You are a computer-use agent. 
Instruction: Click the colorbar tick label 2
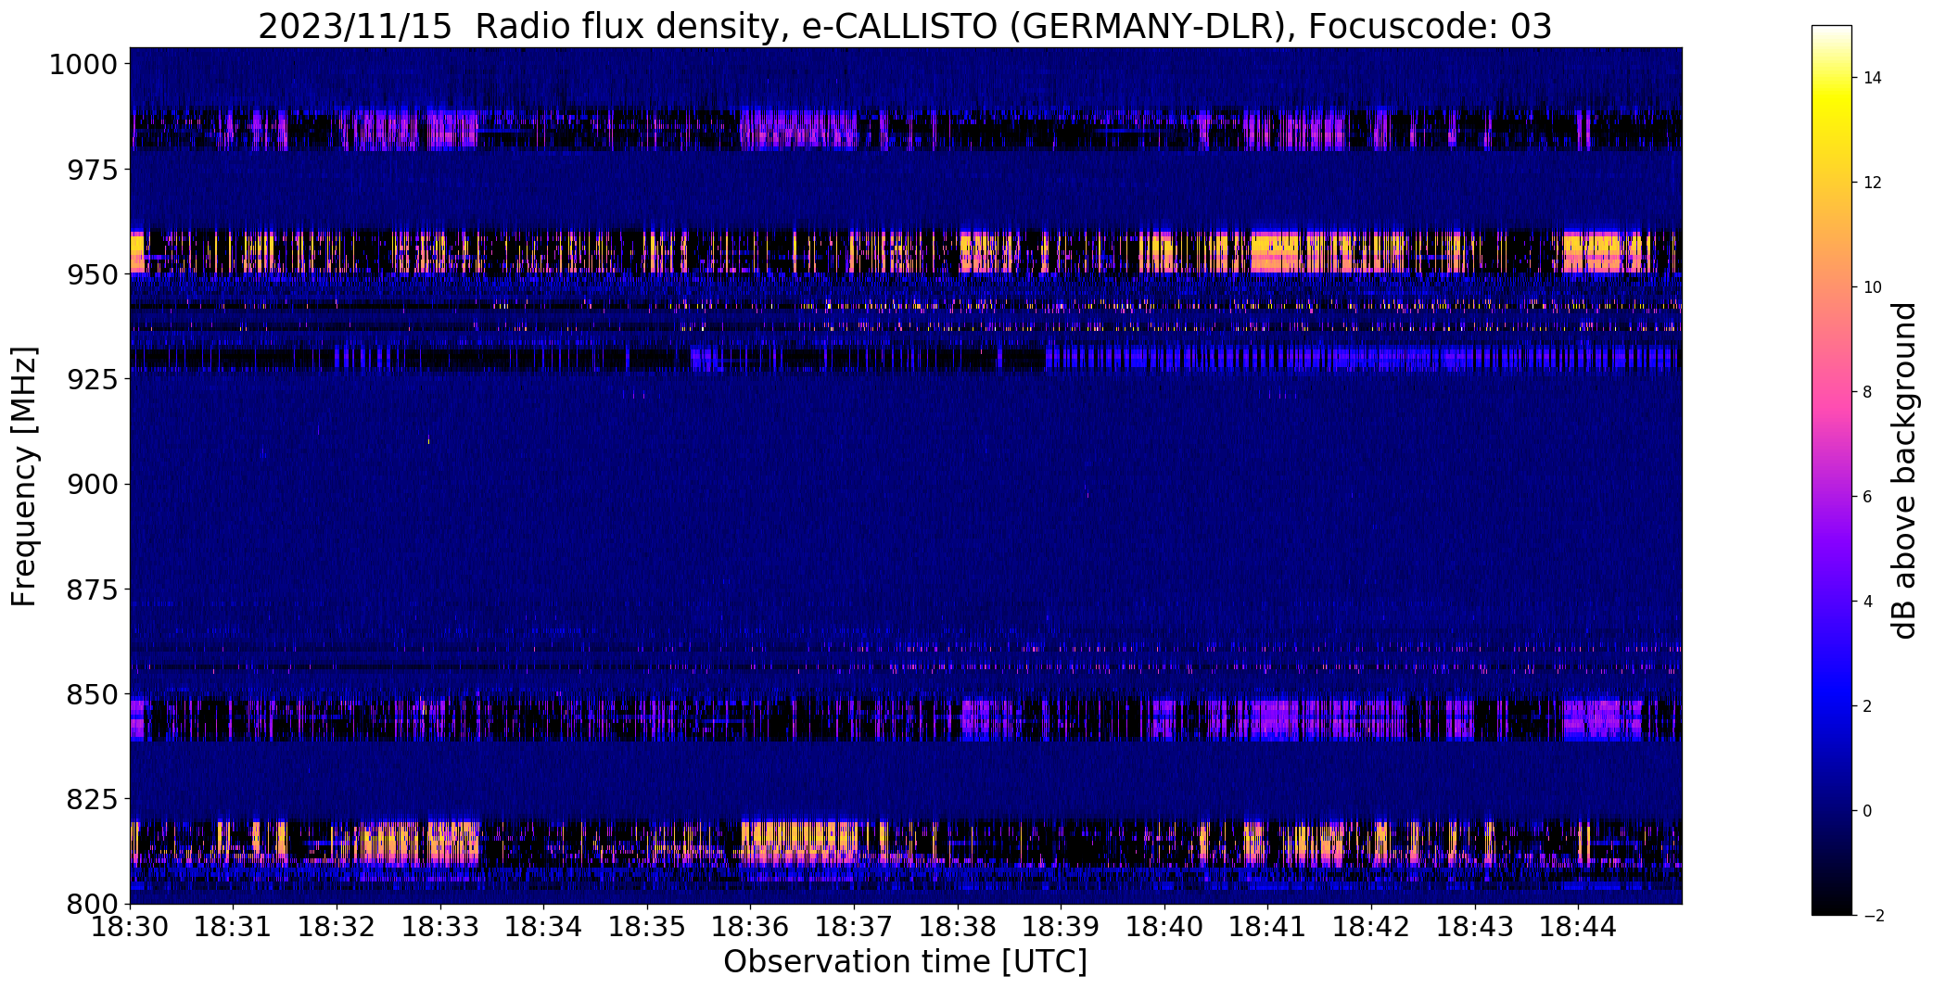[1868, 706]
